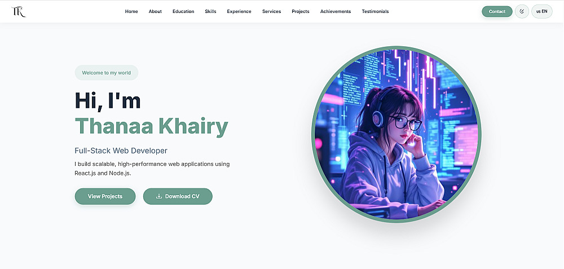The image size is (564, 269).
Task: Click the Full-Stack Web Developer subtitle
Action: [x=121, y=151]
